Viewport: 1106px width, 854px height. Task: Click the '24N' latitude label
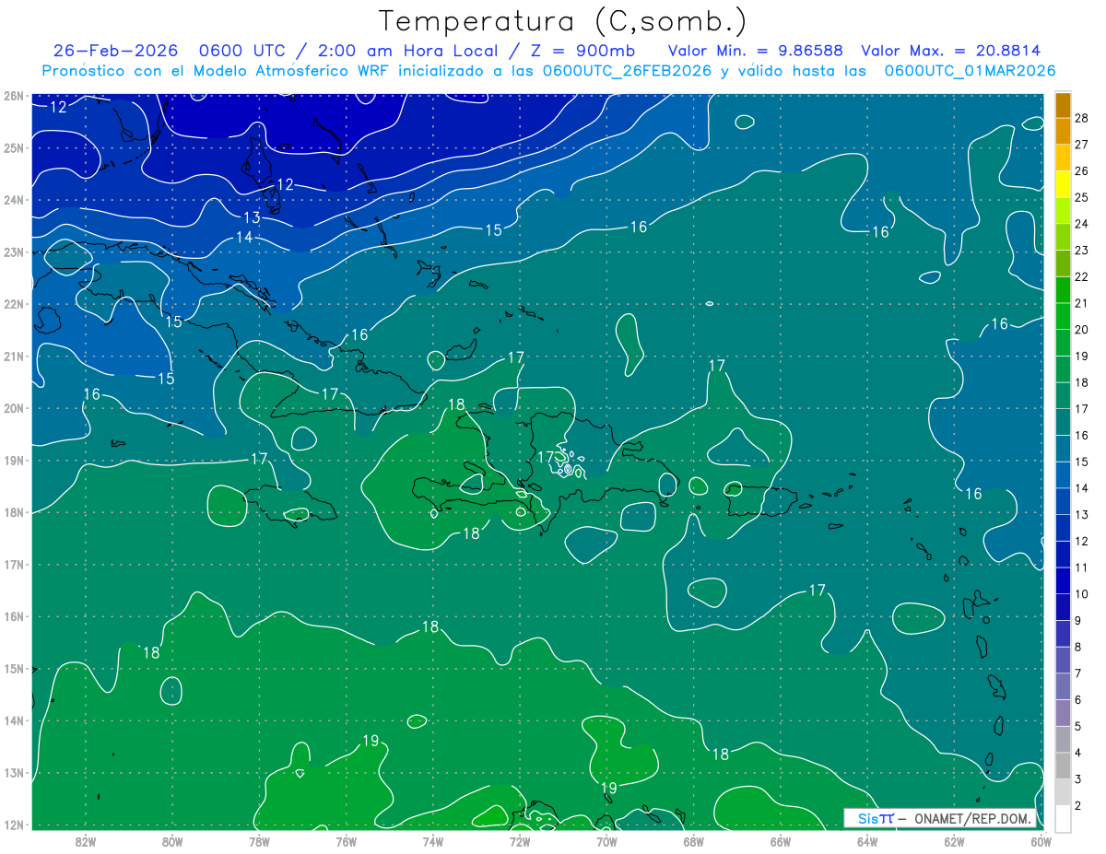pyautogui.click(x=14, y=200)
